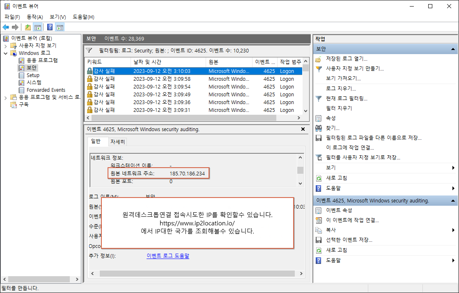
Task: Open the bottom 도움말 submenu arrow
Action: (x=453, y=260)
